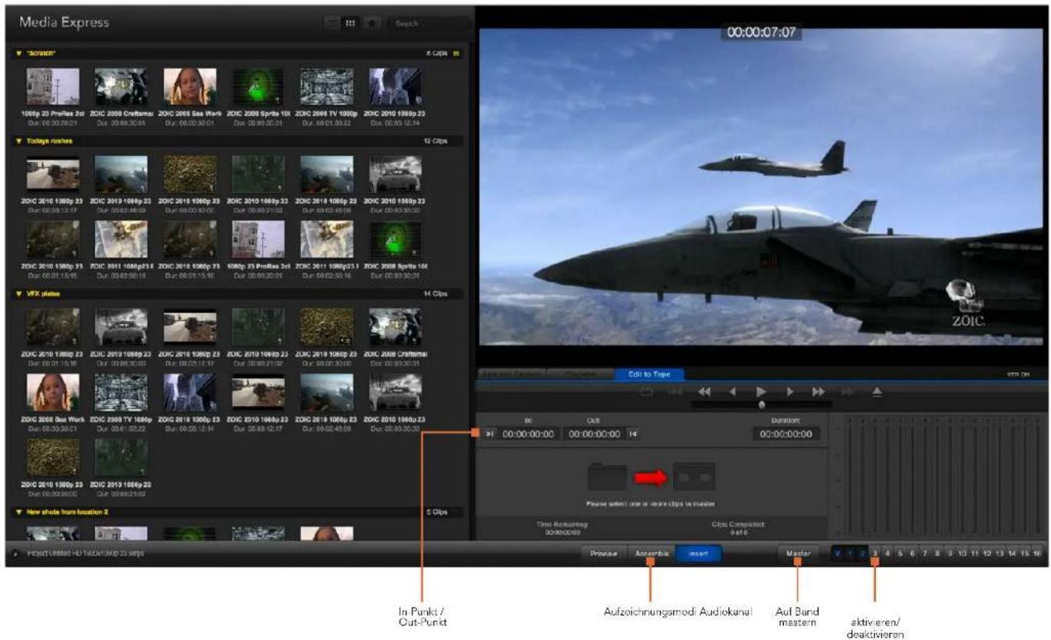Select the green Sprite clip in the scratch bin
This screenshot has height=640, width=1051.
click(x=258, y=87)
